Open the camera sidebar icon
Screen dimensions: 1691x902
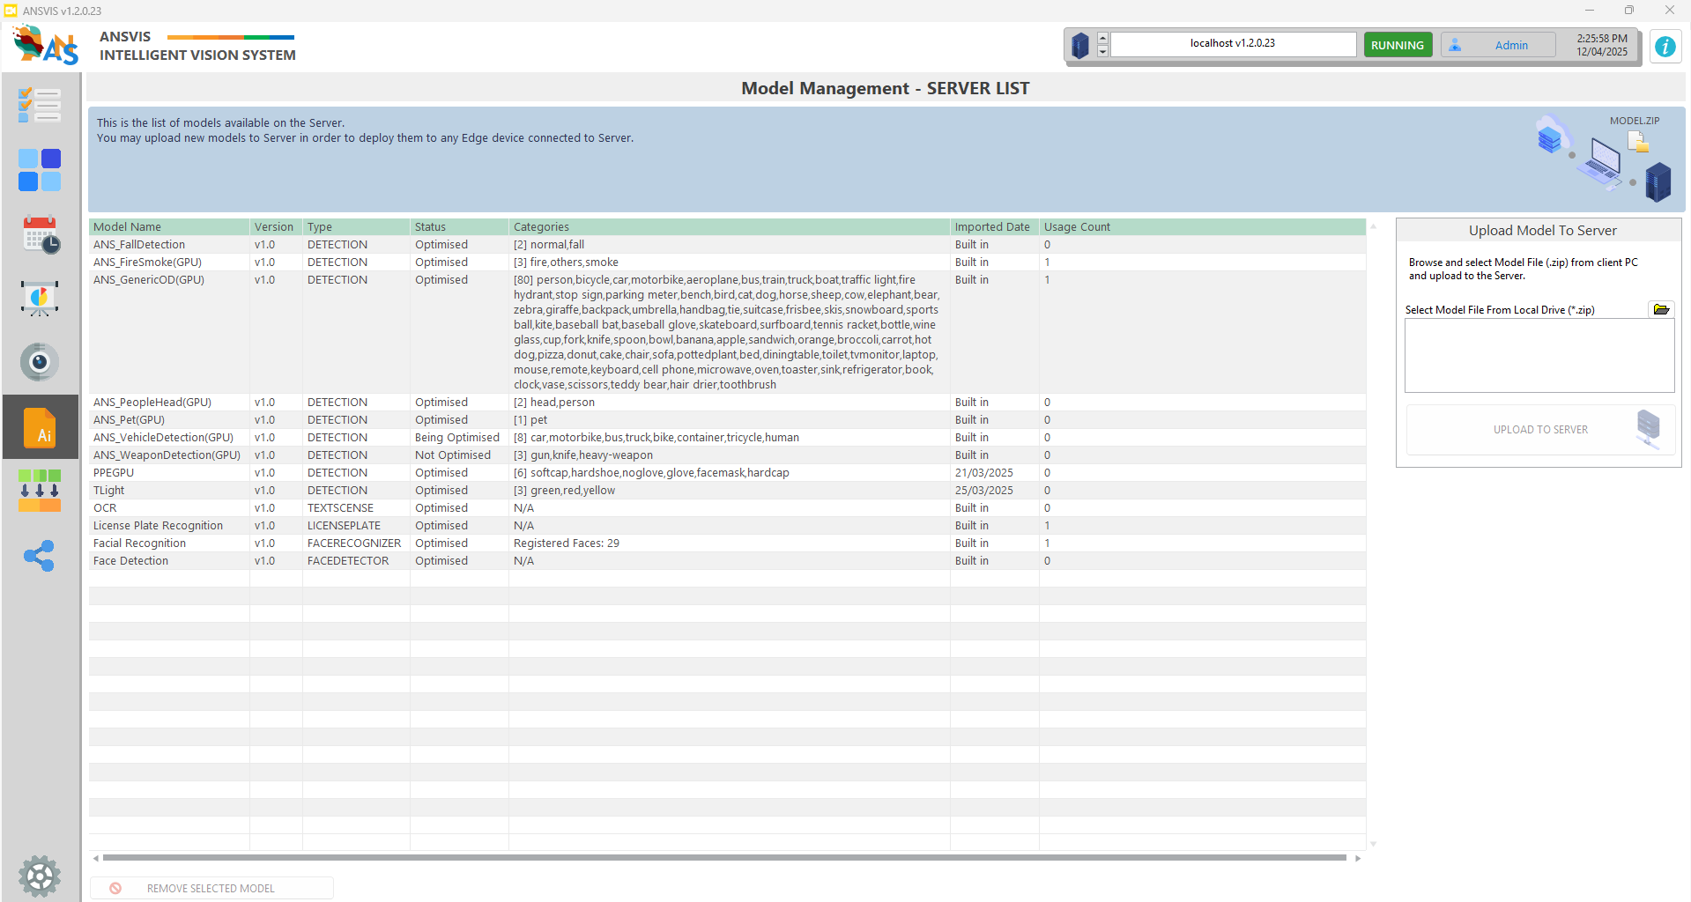(x=40, y=362)
